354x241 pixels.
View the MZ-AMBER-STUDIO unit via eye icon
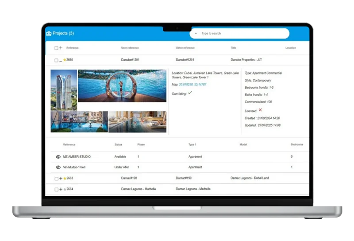pyautogui.click(x=58, y=157)
